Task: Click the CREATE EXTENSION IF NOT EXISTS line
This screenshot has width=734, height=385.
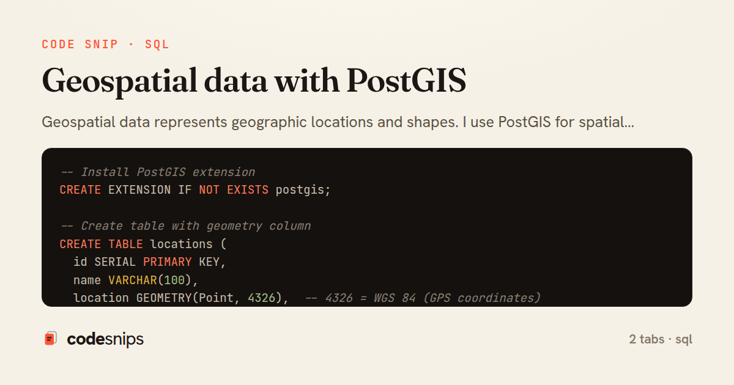Action: coord(195,190)
